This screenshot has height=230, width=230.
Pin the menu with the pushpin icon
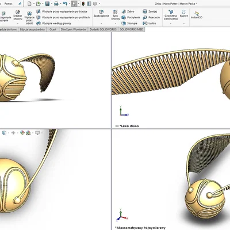coord(20,3)
